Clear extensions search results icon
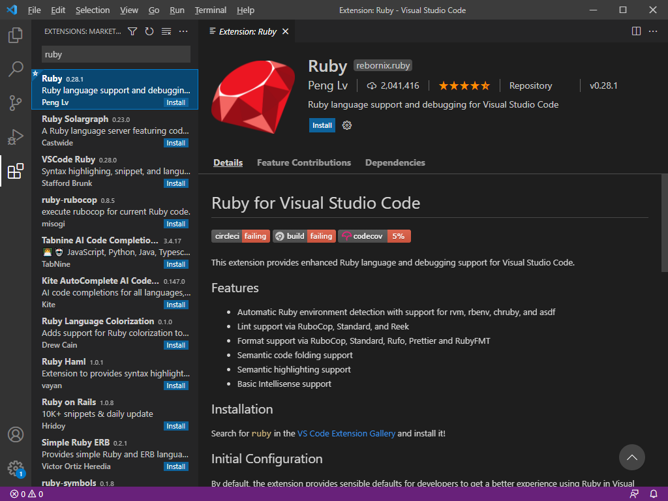The image size is (668, 501). click(x=166, y=31)
